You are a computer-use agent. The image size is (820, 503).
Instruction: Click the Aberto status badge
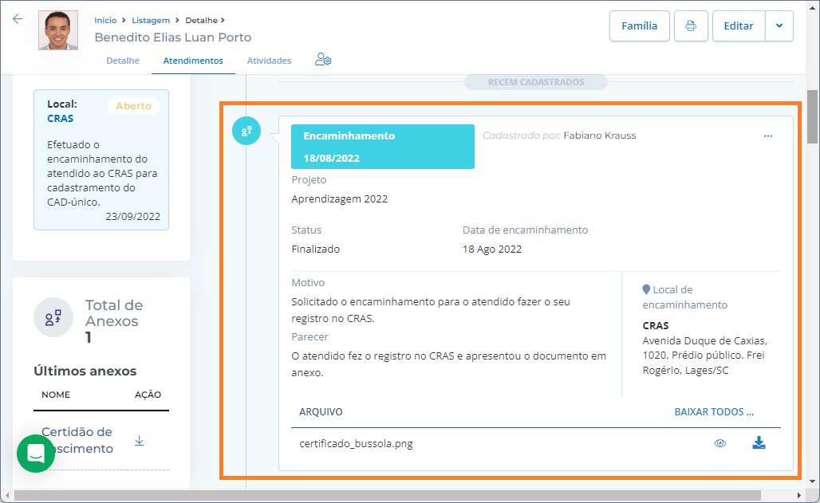pos(133,106)
